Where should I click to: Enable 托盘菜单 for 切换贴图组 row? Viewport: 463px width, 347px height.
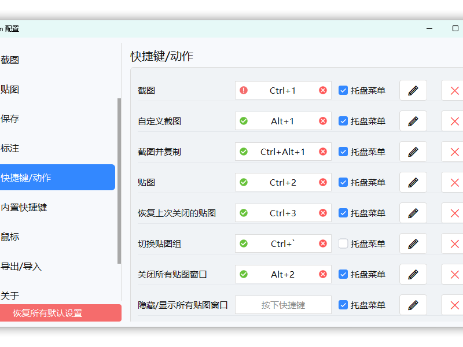tap(343, 243)
